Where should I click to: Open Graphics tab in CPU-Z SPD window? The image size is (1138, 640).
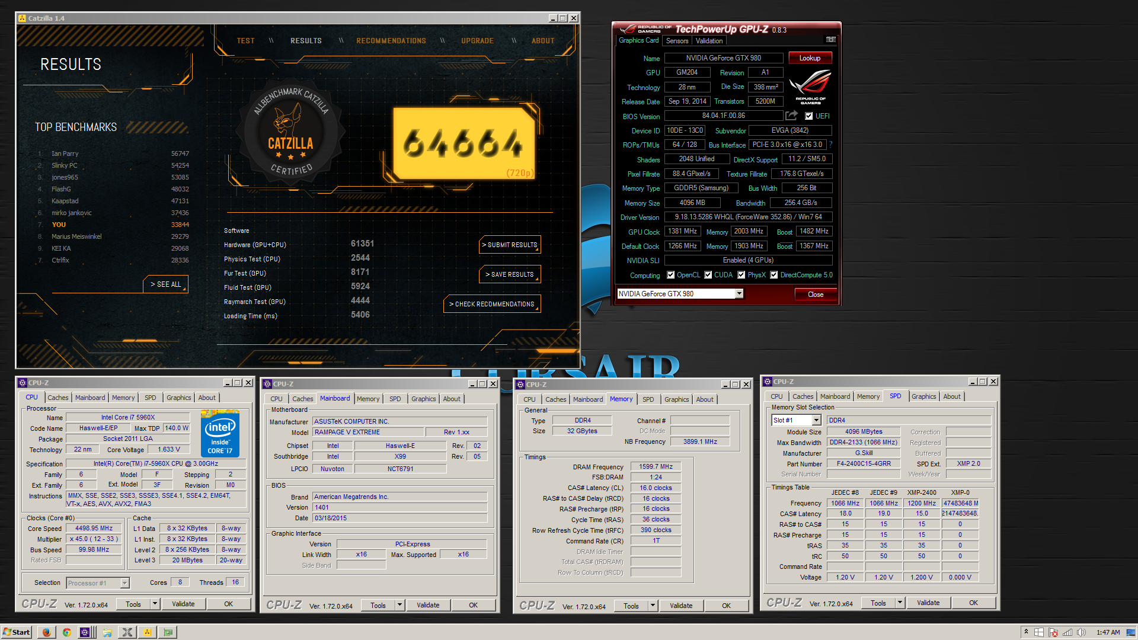pyautogui.click(x=923, y=396)
